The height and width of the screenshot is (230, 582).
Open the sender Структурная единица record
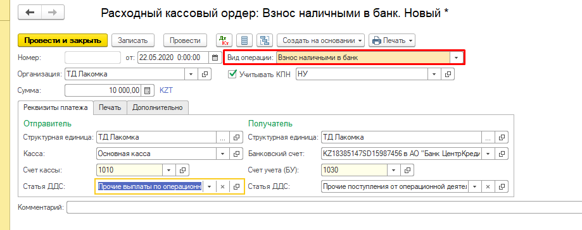(236, 137)
